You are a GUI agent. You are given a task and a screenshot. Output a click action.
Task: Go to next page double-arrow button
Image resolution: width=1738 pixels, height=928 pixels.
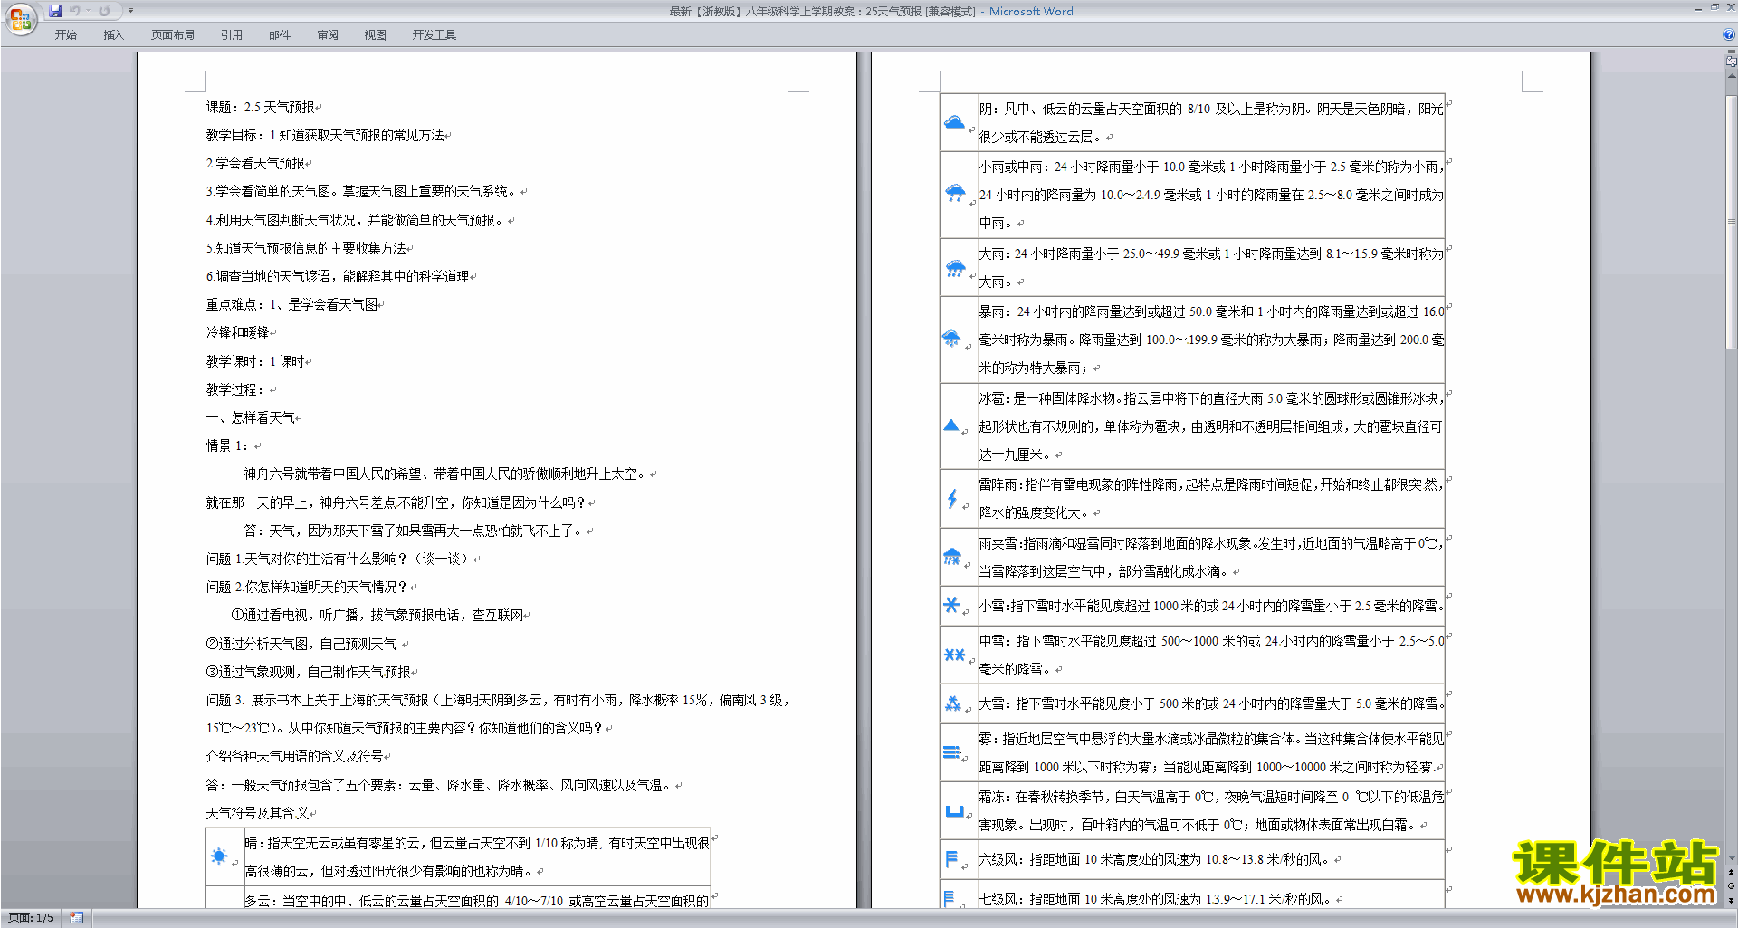click(1732, 900)
